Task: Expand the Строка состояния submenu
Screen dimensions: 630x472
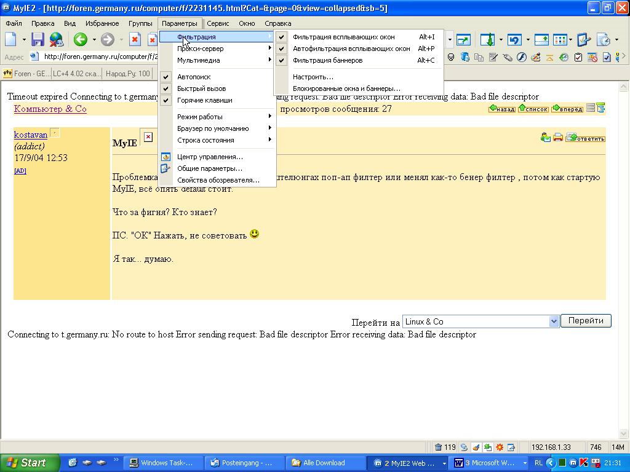Action: click(217, 140)
